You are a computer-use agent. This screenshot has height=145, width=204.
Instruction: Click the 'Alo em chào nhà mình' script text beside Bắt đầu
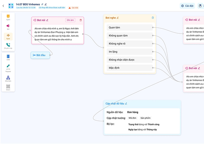57,34
